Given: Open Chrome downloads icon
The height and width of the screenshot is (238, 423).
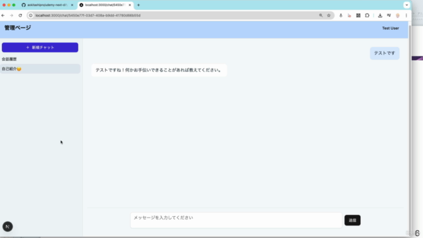Looking at the screenshot, I should point(380,15).
